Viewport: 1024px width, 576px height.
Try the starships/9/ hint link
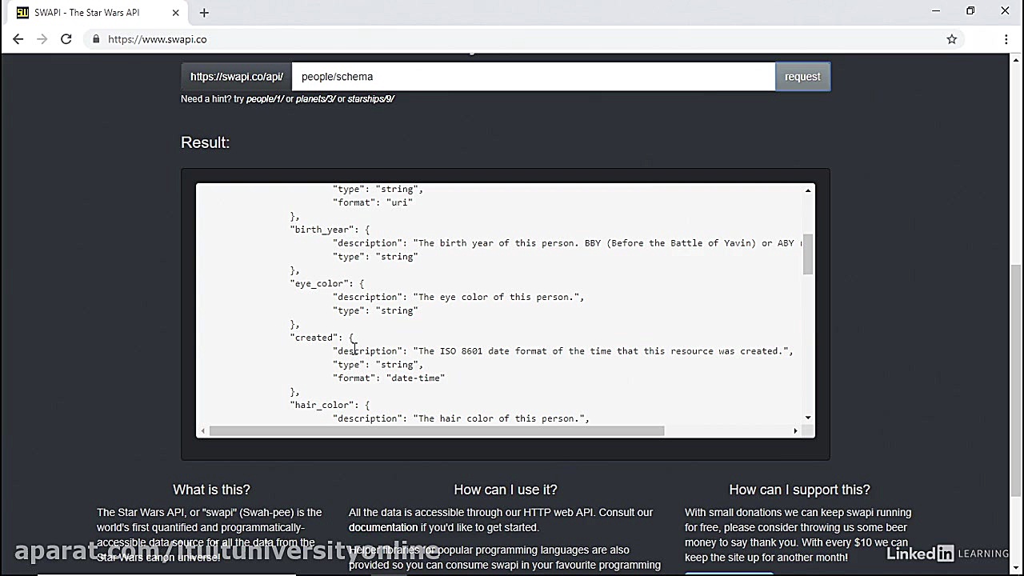[x=371, y=99]
